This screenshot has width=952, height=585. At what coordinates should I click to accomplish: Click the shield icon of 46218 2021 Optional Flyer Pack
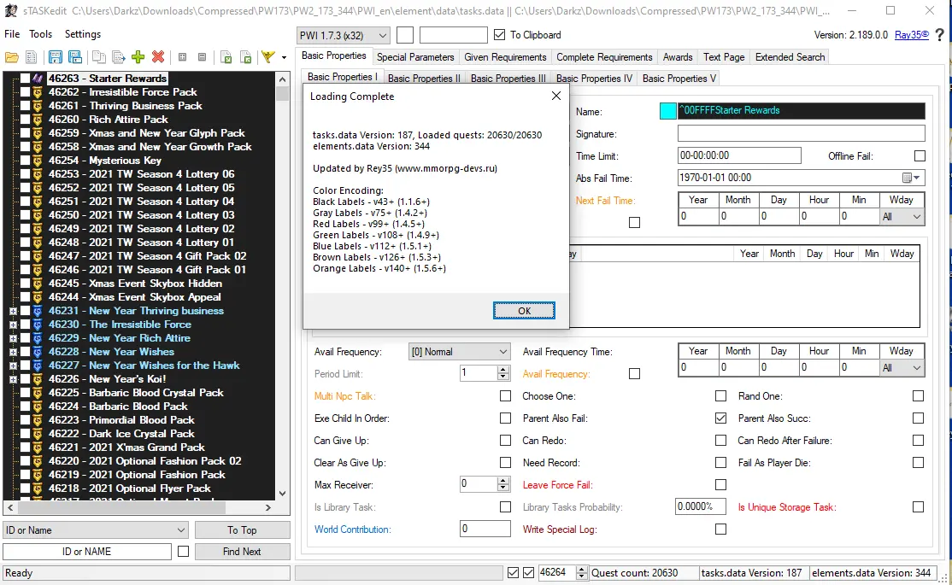tap(38, 488)
